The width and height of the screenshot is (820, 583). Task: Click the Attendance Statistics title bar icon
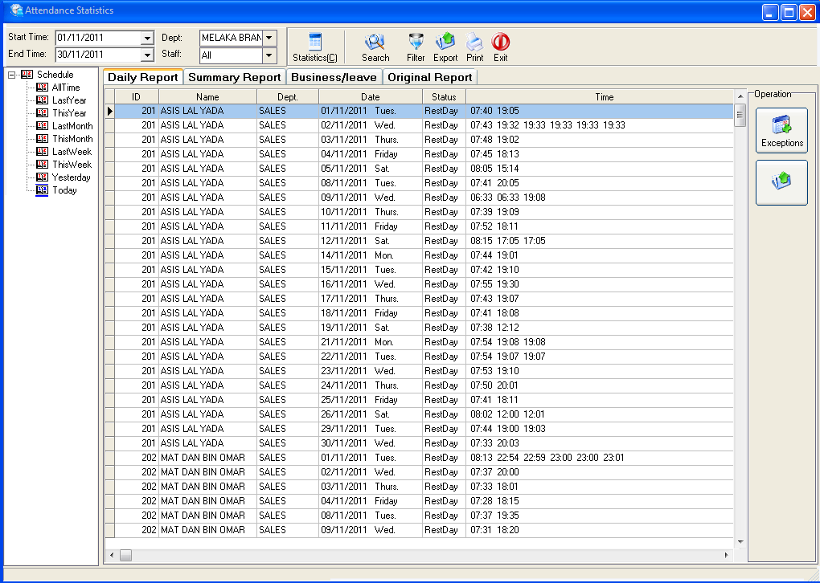[x=17, y=10]
